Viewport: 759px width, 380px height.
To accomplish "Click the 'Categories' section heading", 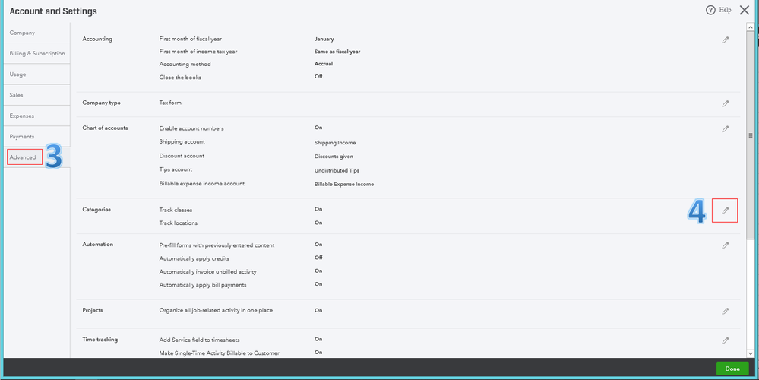I will click(96, 209).
